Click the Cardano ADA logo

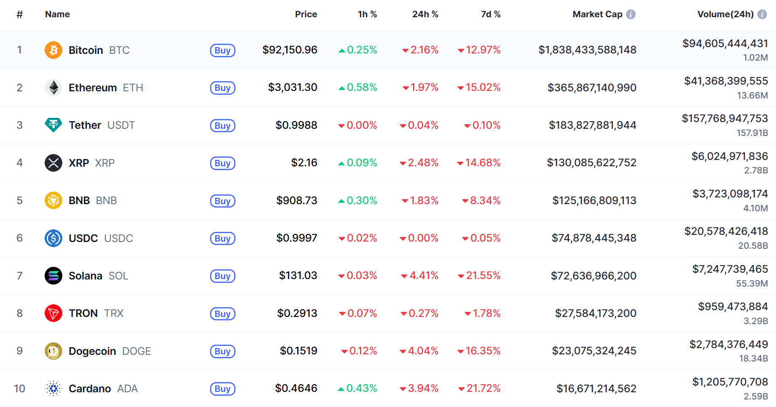(x=53, y=388)
